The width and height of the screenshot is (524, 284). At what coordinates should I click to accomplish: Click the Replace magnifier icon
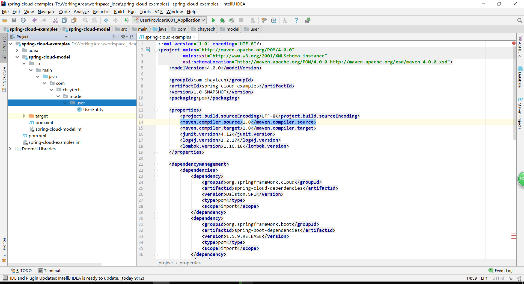[x=95, y=20]
